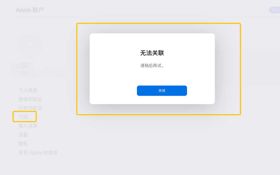Open the highlighted 订阅 sidebar item
This screenshot has height=175, width=280.
coord(23,117)
